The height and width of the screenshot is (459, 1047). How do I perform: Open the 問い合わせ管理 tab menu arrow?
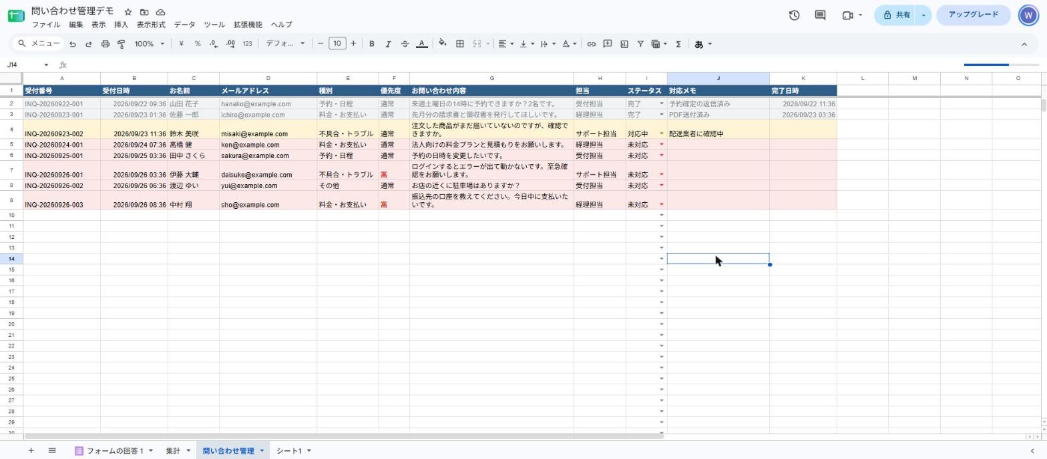[262, 451]
